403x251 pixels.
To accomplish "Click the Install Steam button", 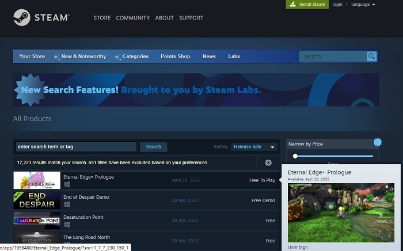I will tap(307, 5).
